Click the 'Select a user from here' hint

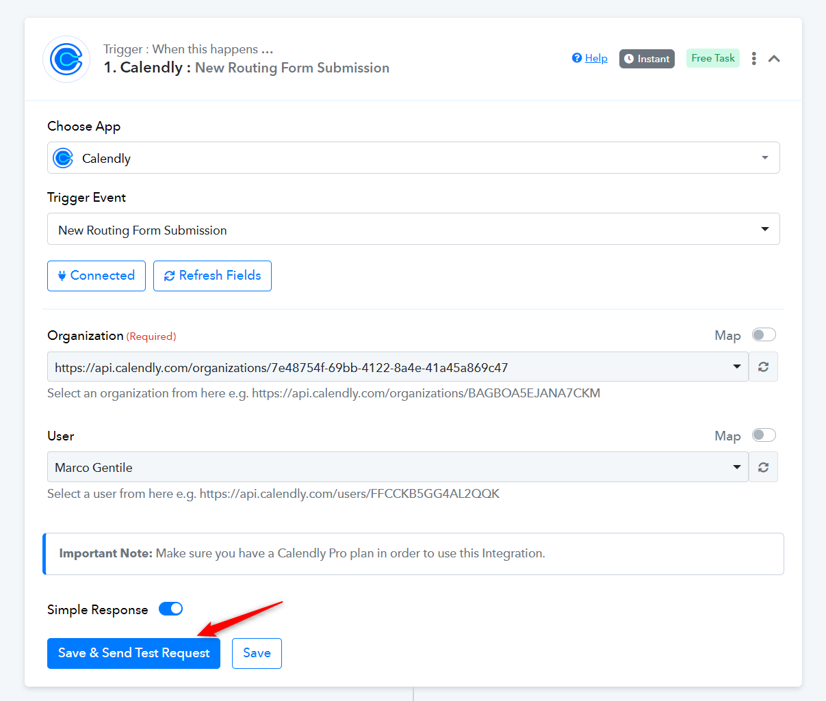coord(273,493)
